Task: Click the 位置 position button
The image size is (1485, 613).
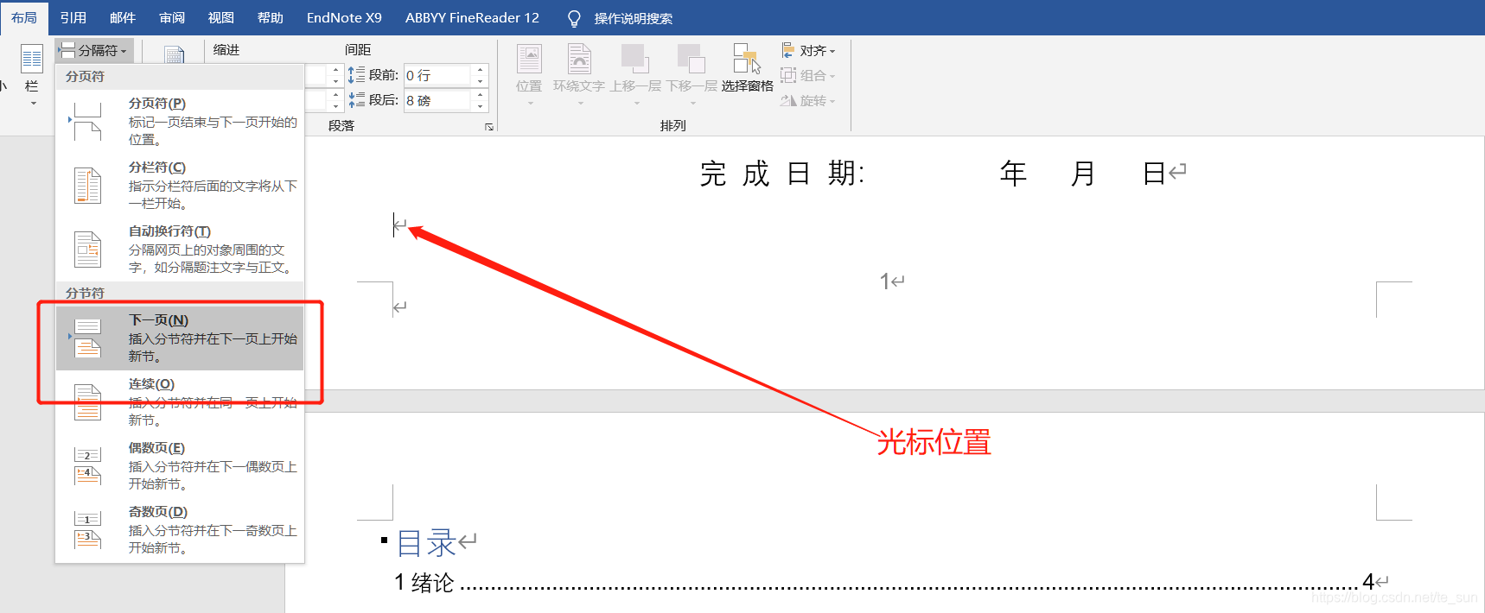Action: (529, 75)
